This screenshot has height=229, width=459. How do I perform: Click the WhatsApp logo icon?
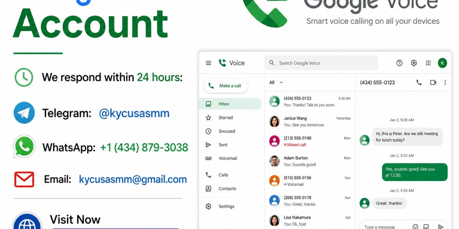click(24, 146)
